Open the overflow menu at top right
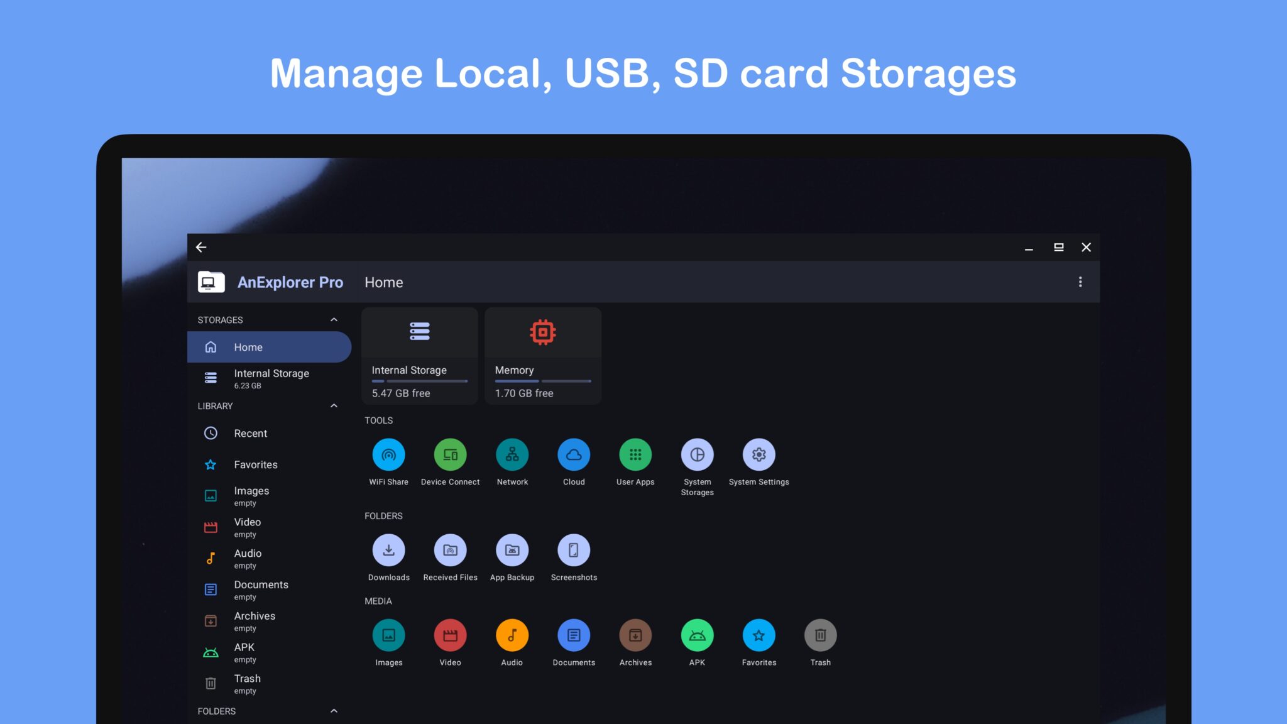Viewport: 1287px width, 724px height. (x=1080, y=282)
